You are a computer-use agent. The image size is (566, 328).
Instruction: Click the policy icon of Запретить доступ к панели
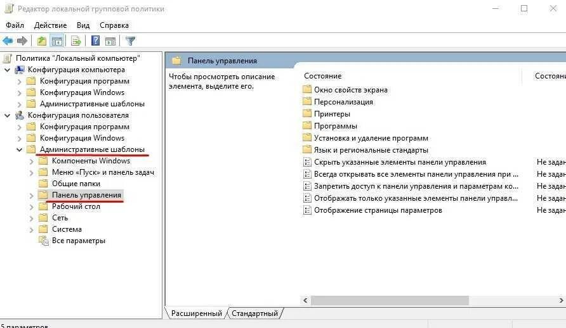(307, 186)
